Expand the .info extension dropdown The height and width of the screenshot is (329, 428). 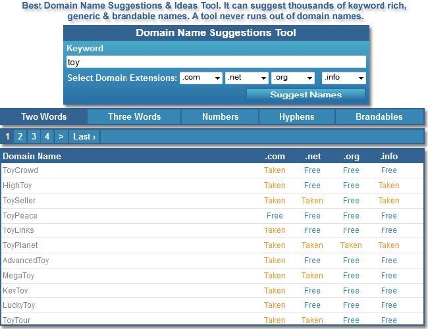(x=343, y=78)
